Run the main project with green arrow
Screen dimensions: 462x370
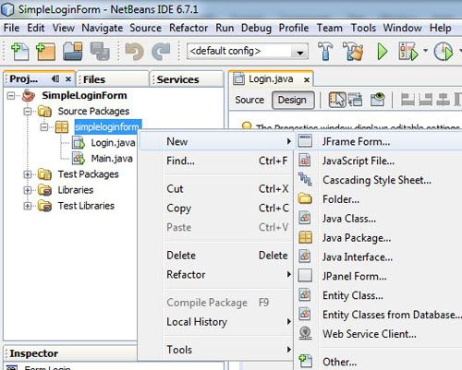tap(383, 52)
